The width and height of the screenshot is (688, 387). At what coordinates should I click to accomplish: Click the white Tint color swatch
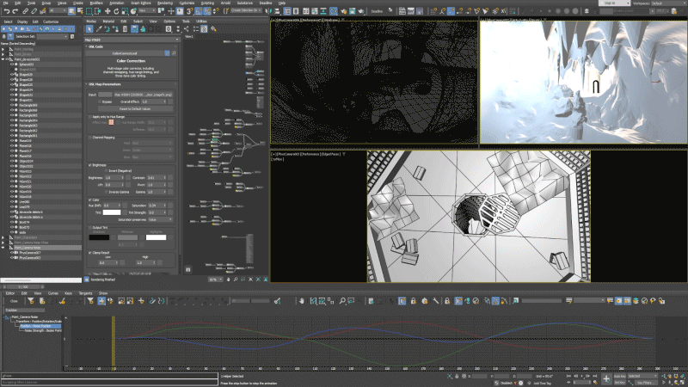[114, 213]
